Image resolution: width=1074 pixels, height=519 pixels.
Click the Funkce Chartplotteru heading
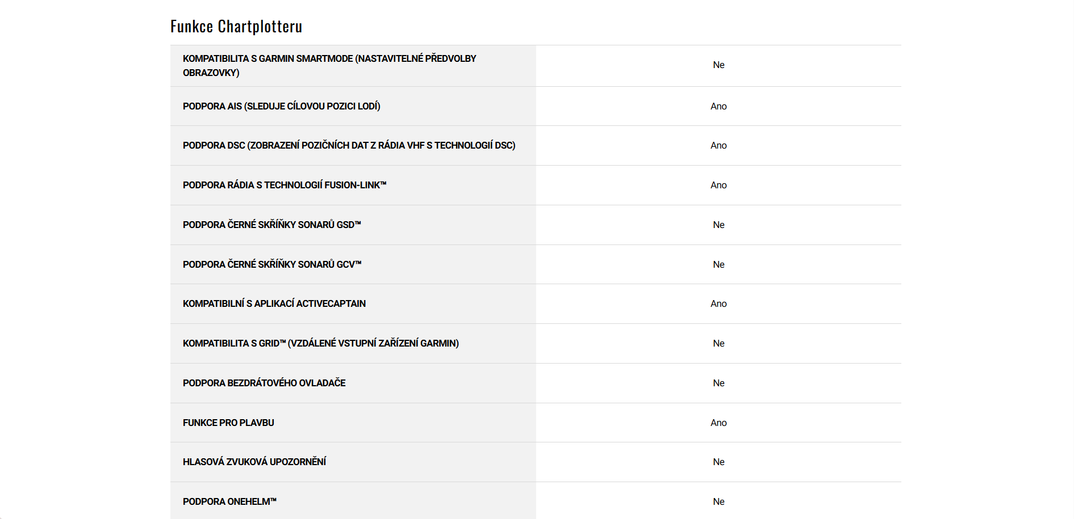point(236,27)
